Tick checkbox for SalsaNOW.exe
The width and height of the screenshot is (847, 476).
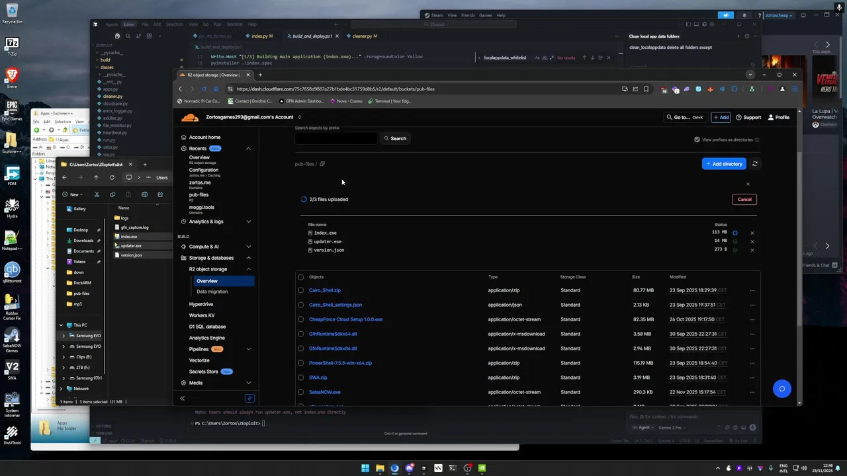pos(301,392)
